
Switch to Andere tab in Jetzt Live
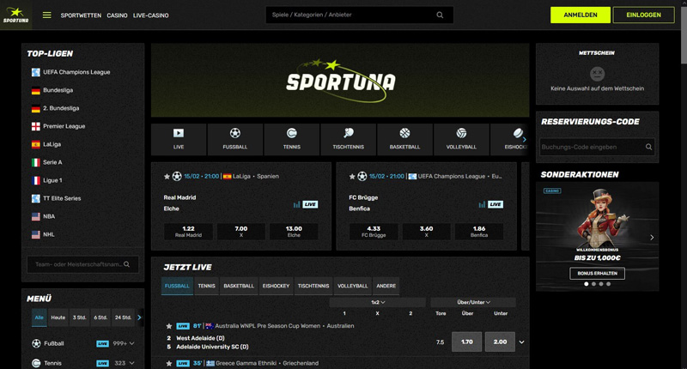pyautogui.click(x=386, y=286)
